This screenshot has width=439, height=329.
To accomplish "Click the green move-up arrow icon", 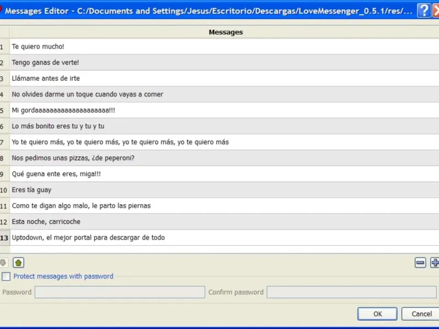I will 19,263.
